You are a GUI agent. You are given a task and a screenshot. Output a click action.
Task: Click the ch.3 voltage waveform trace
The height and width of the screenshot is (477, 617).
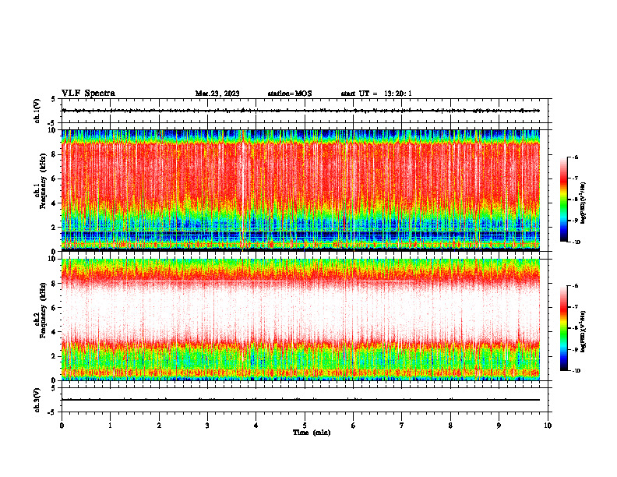click(301, 400)
